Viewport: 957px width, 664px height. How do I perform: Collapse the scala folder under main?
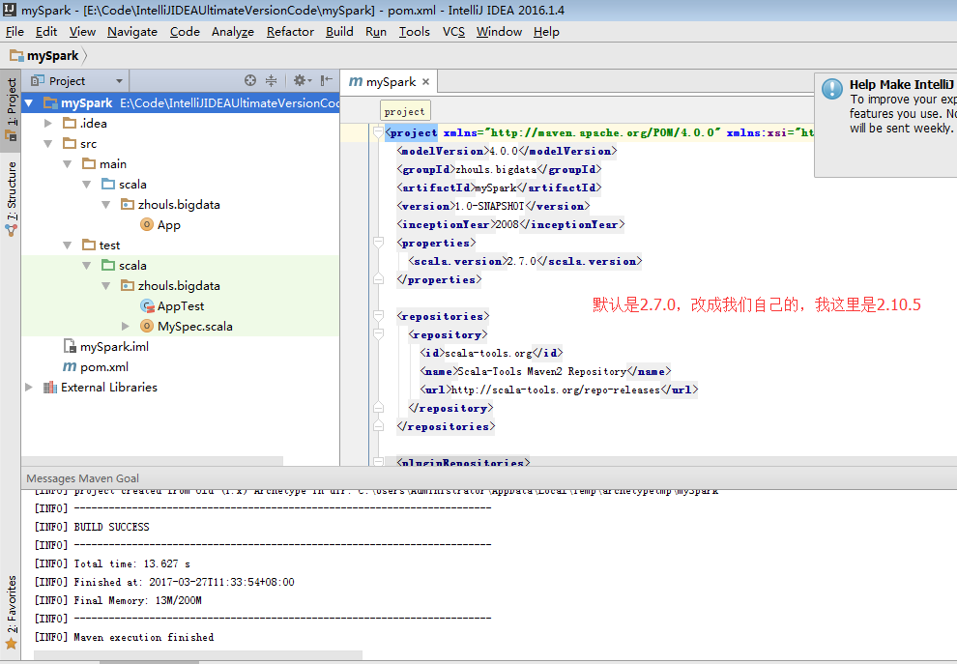pos(87,185)
